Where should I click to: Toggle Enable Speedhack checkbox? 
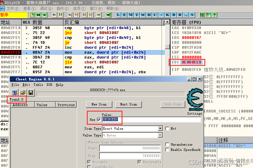[x=167, y=150]
